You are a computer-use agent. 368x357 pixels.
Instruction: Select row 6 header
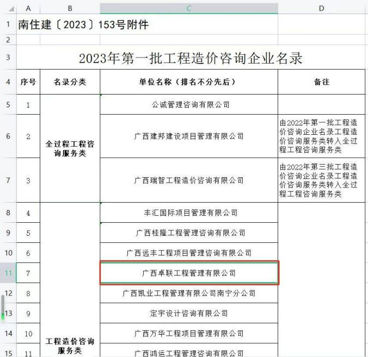pyautogui.click(x=8, y=136)
